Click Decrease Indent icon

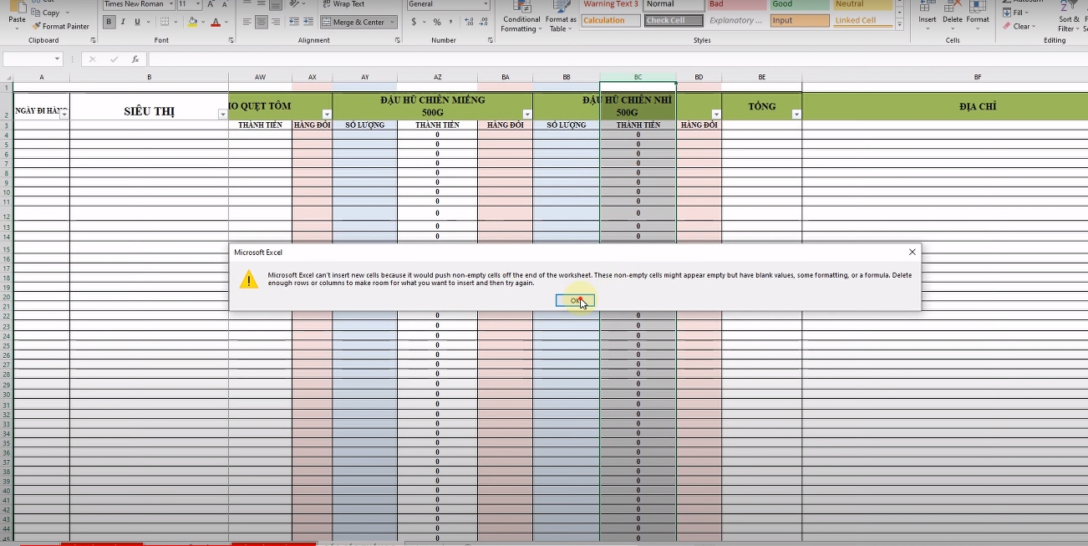(294, 22)
